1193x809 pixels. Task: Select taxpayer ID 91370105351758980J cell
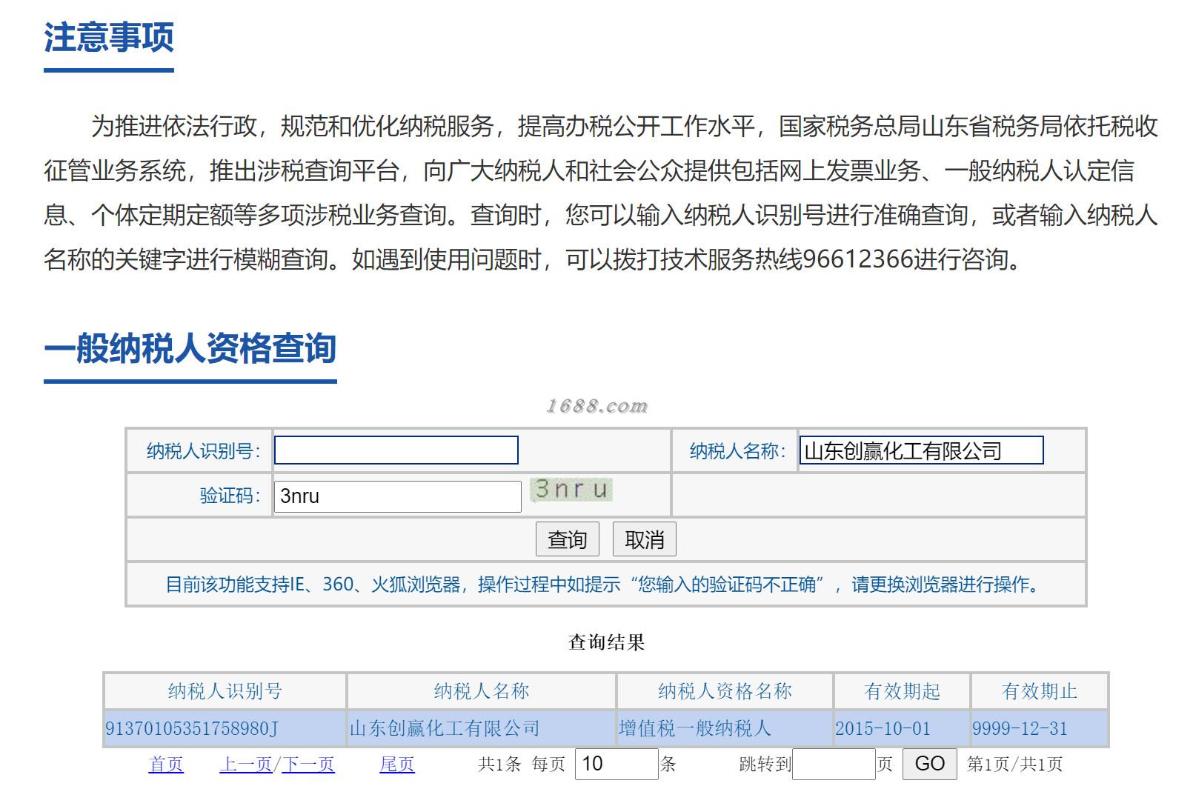[225, 728]
